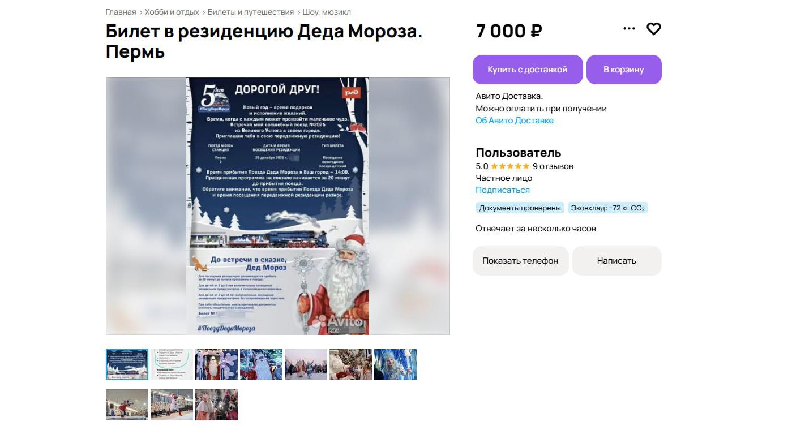Viewport: 788px width, 443px height.
Task: Open 'Об Авито Доставке' link
Action: click(x=515, y=121)
